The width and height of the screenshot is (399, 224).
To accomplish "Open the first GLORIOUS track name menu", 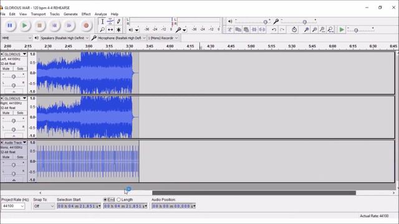I will 15,54.
